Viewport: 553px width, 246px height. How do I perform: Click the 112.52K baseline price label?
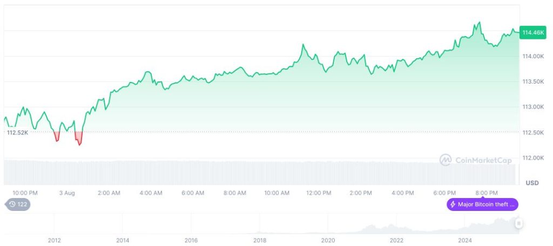[x=17, y=132]
